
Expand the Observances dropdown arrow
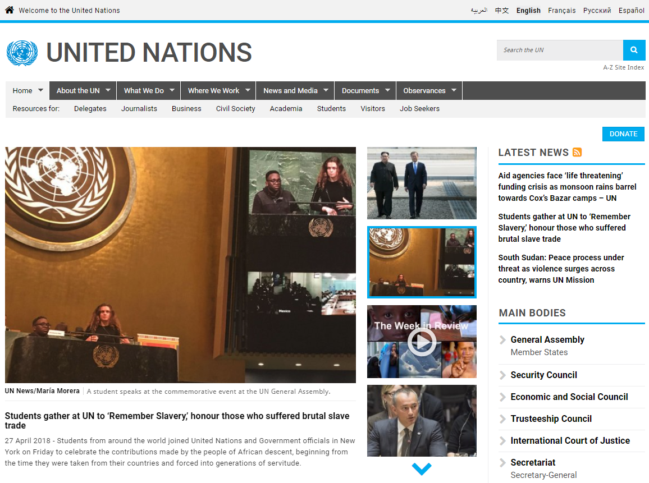click(x=454, y=90)
